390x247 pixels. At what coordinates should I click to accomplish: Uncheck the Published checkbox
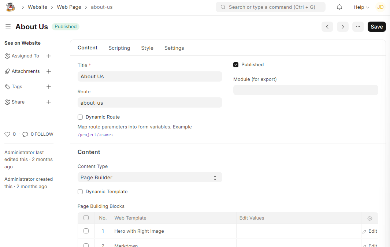click(x=236, y=65)
